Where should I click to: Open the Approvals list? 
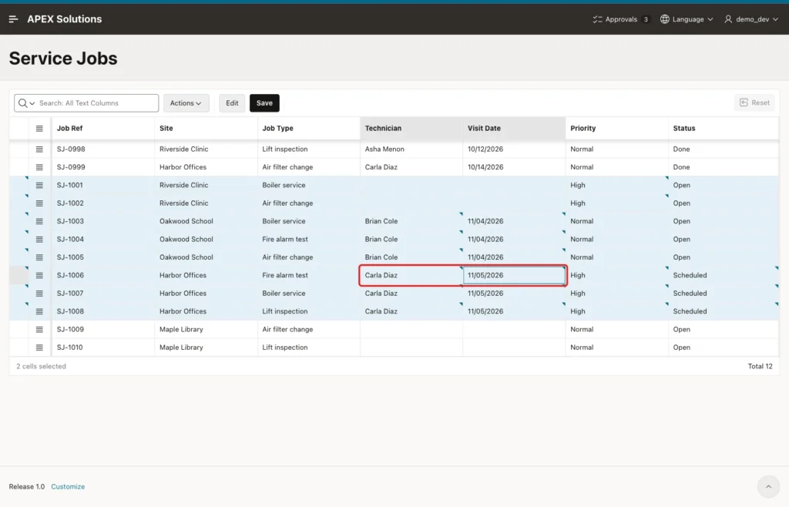(621, 19)
